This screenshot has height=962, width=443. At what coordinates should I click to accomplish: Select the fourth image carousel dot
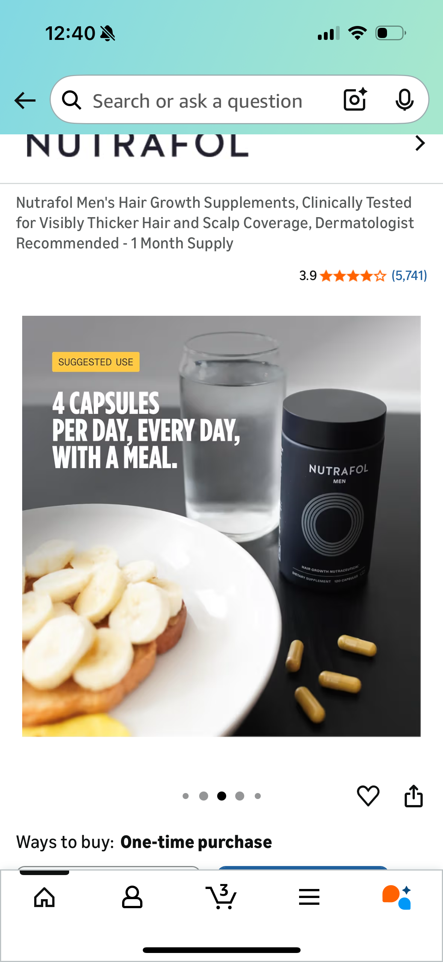(x=240, y=796)
